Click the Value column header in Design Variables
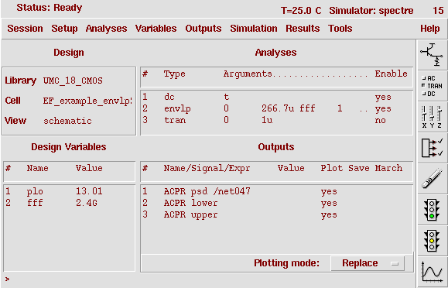448x288 pixels. coord(89,168)
